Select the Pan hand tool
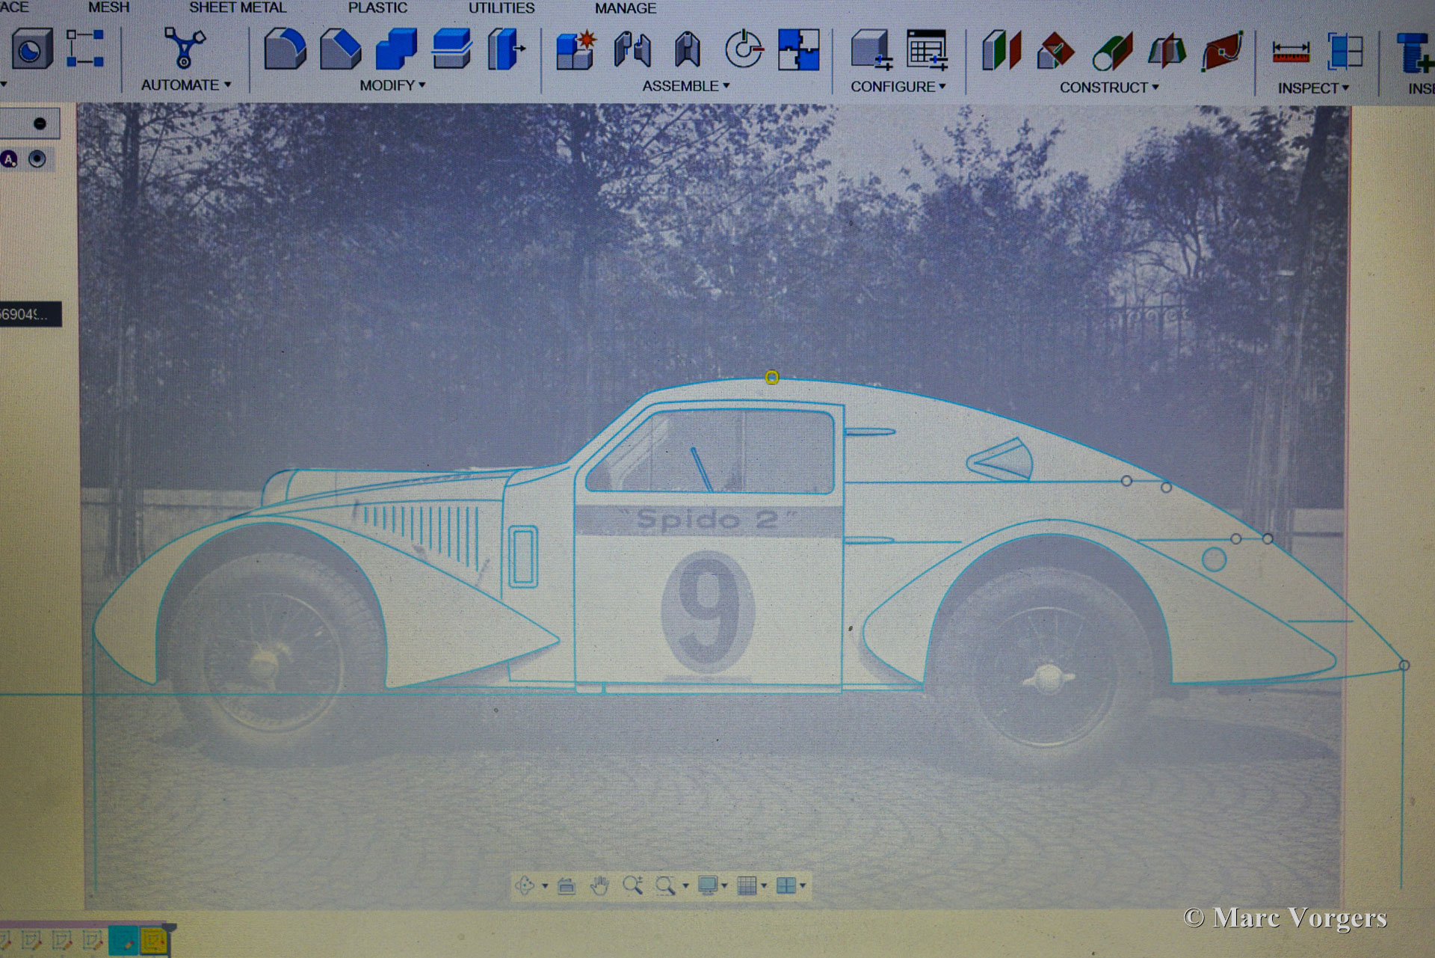Viewport: 1435px width, 958px height. 599,886
